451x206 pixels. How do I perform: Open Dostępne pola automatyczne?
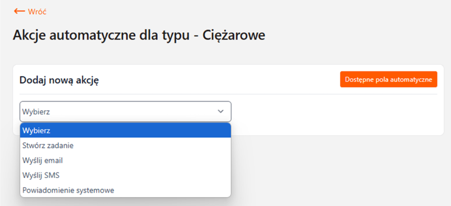pyautogui.click(x=388, y=79)
